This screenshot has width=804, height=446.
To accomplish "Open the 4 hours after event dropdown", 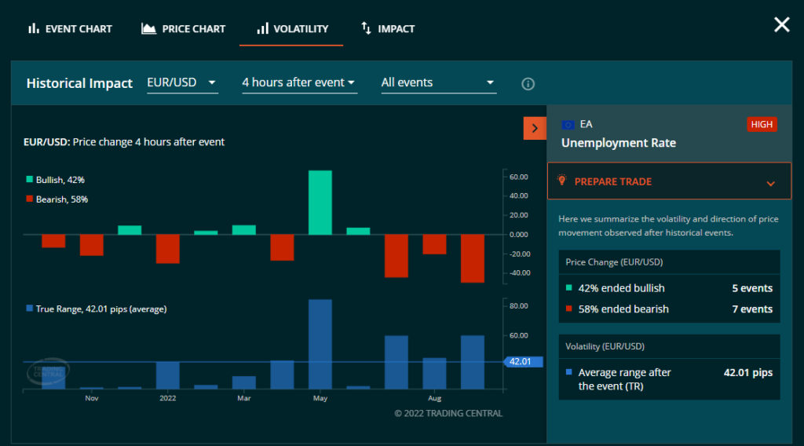I will point(299,82).
